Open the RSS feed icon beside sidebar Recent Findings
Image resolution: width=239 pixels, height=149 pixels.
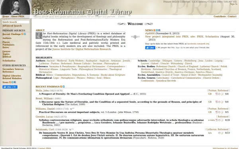point(22,34)
